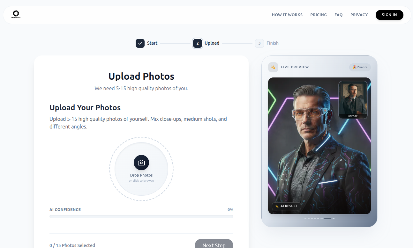Open the BEFORE thumbnail in the preview

click(x=353, y=99)
